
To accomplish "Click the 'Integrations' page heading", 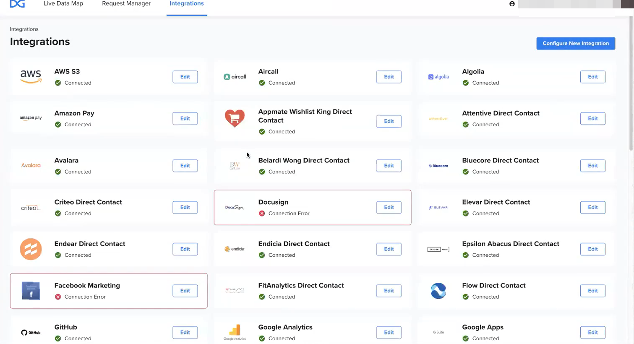I will pos(40,42).
